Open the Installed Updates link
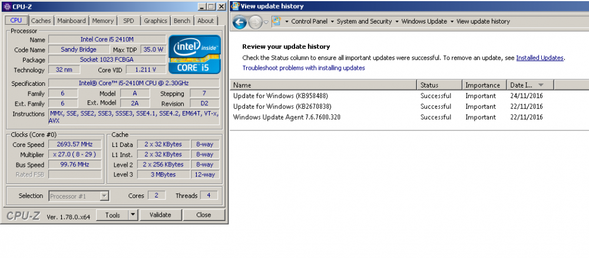589x258 pixels. pos(540,58)
